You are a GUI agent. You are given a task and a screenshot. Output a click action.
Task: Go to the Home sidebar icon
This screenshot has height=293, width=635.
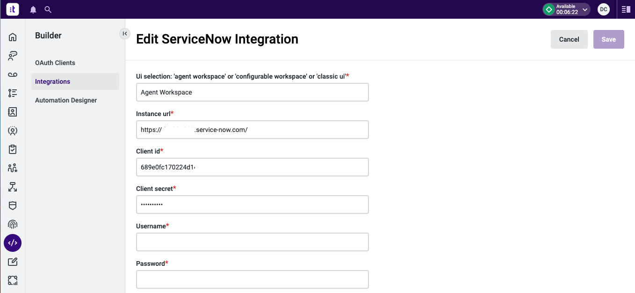pyautogui.click(x=13, y=37)
